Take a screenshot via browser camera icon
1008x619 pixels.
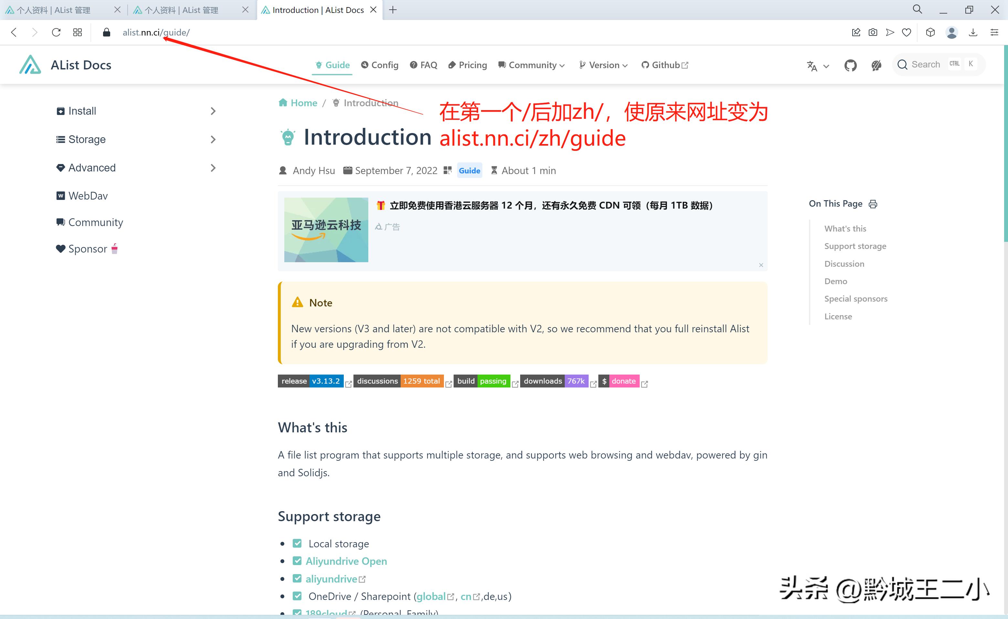point(873,32)
